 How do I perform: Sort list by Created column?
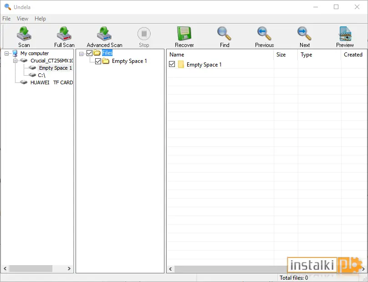(x=354, y=55)
